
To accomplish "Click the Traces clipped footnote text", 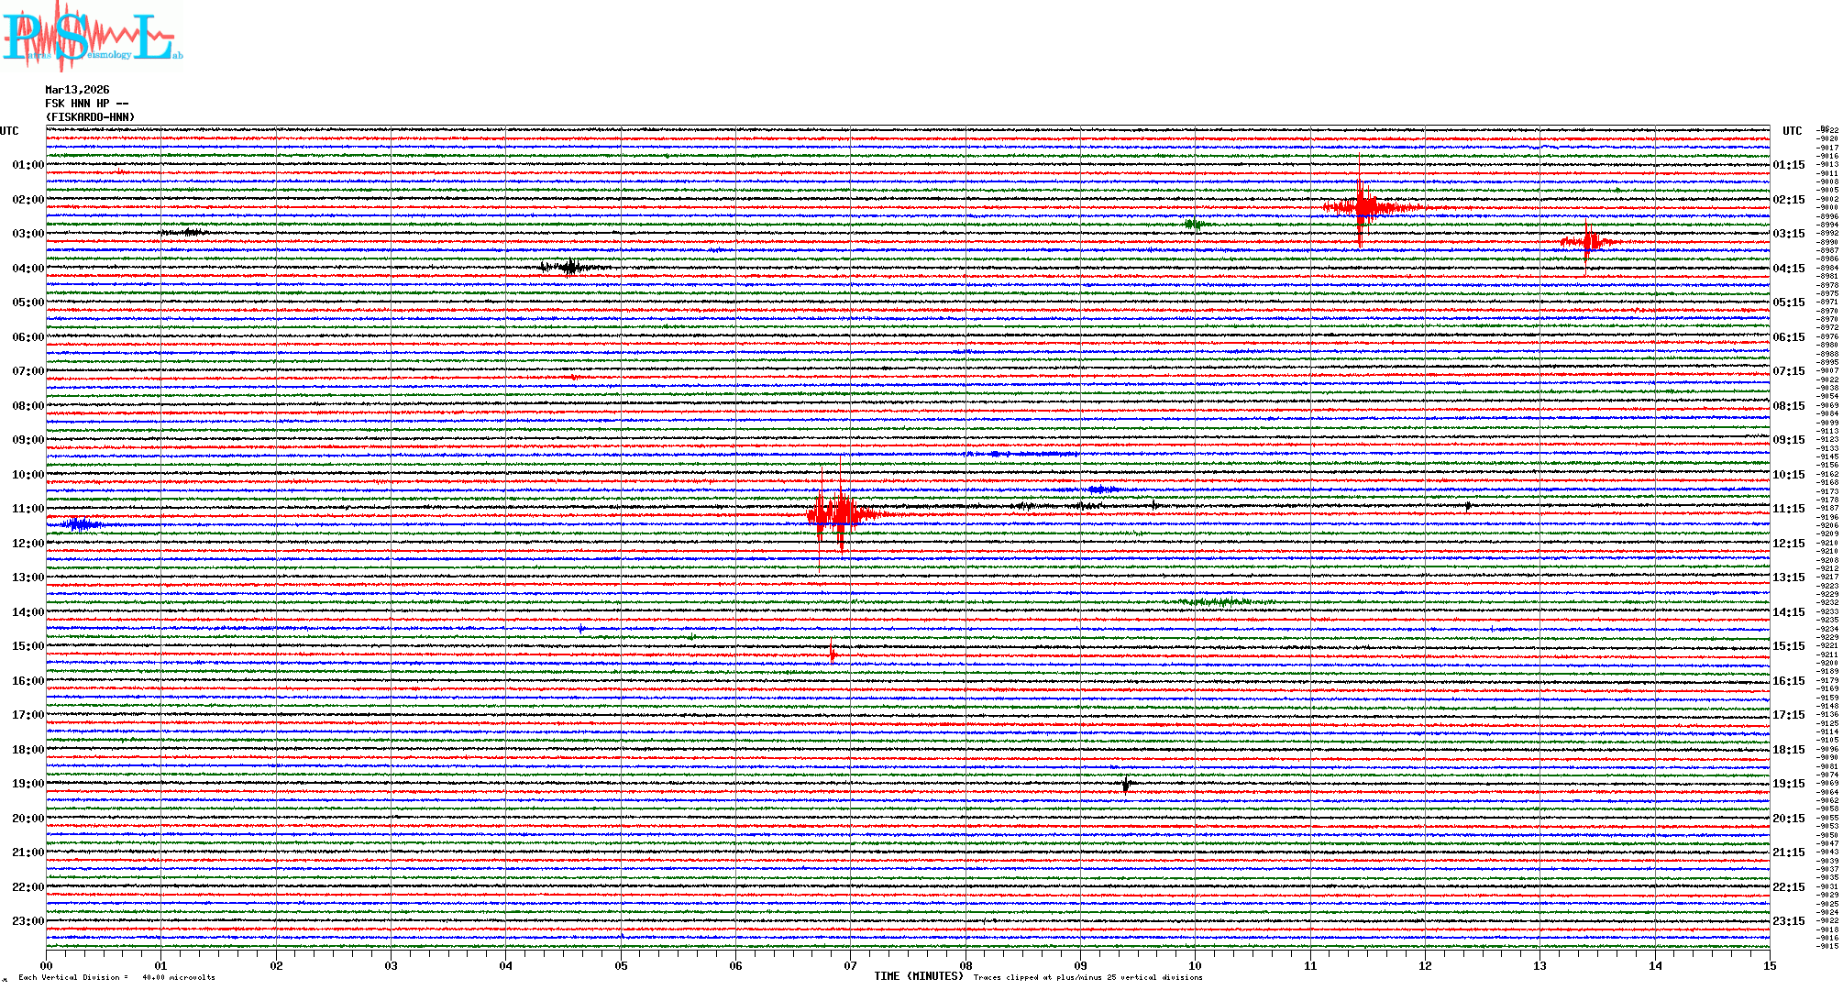I will tap(1087, 977).
